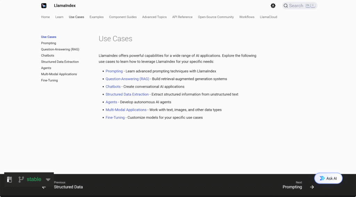Open Fine-Tuning in the left sidebar
356x197 pixels.
49,80
